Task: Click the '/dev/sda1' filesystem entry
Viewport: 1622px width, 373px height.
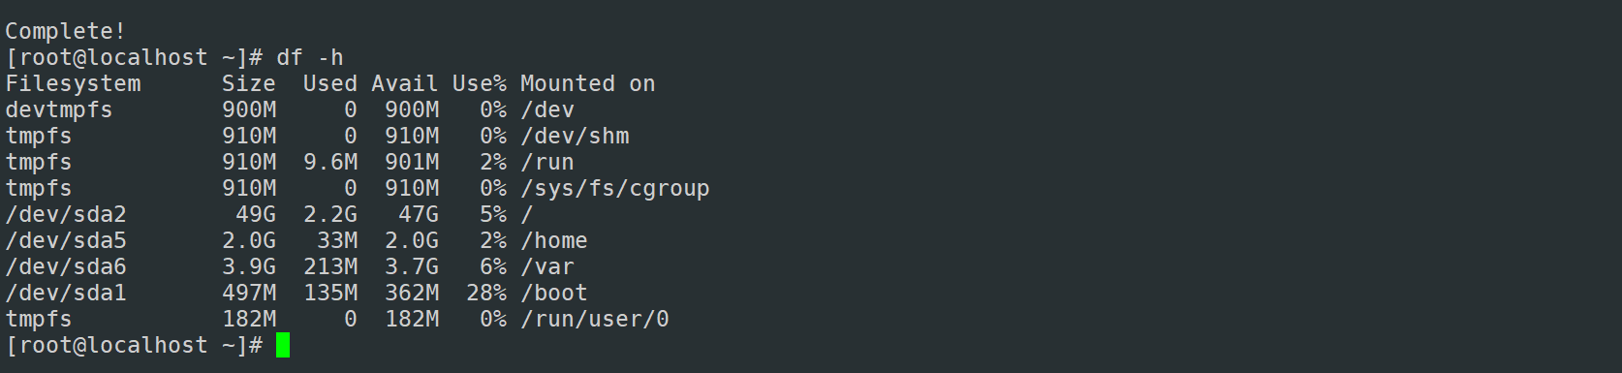Action: (x=66, y=293)
